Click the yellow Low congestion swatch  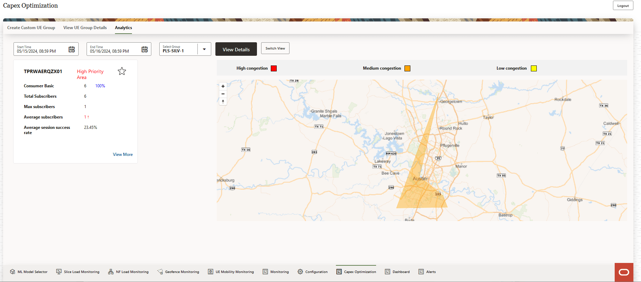[x=534, y=68]
